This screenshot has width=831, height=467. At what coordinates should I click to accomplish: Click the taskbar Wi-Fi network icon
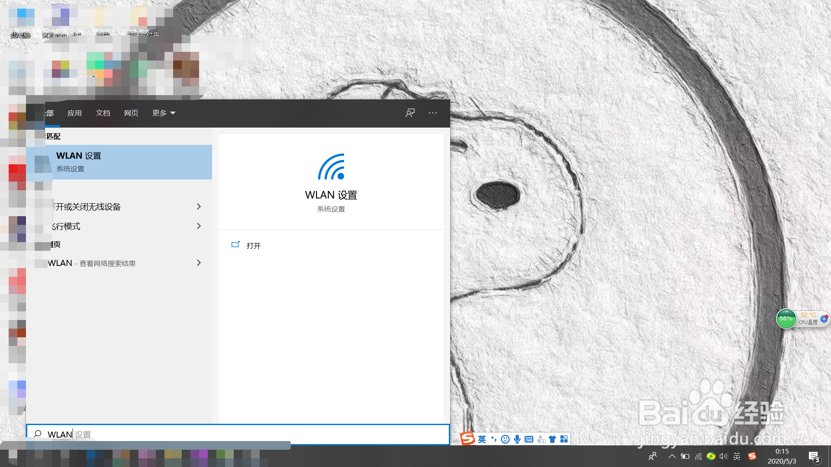tap(699, 456)
